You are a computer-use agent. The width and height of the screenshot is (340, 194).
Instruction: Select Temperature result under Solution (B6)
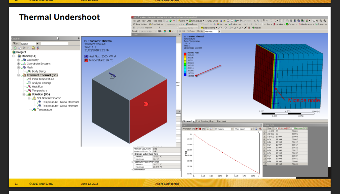(45, 110)
